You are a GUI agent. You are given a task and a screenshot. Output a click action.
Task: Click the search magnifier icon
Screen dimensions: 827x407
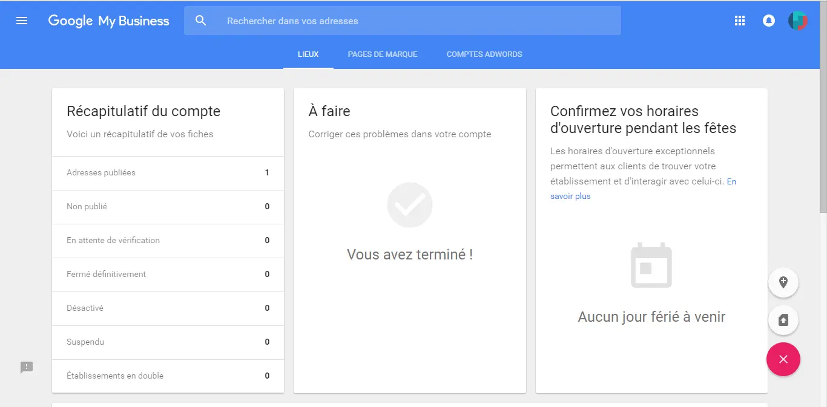201,21
